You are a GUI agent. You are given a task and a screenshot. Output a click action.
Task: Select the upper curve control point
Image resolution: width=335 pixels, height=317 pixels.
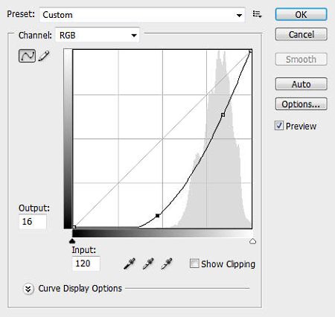tap(223, 115)
